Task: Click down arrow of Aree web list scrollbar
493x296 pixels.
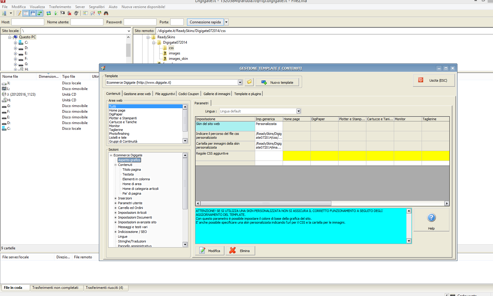Action: tap(185, 141)
